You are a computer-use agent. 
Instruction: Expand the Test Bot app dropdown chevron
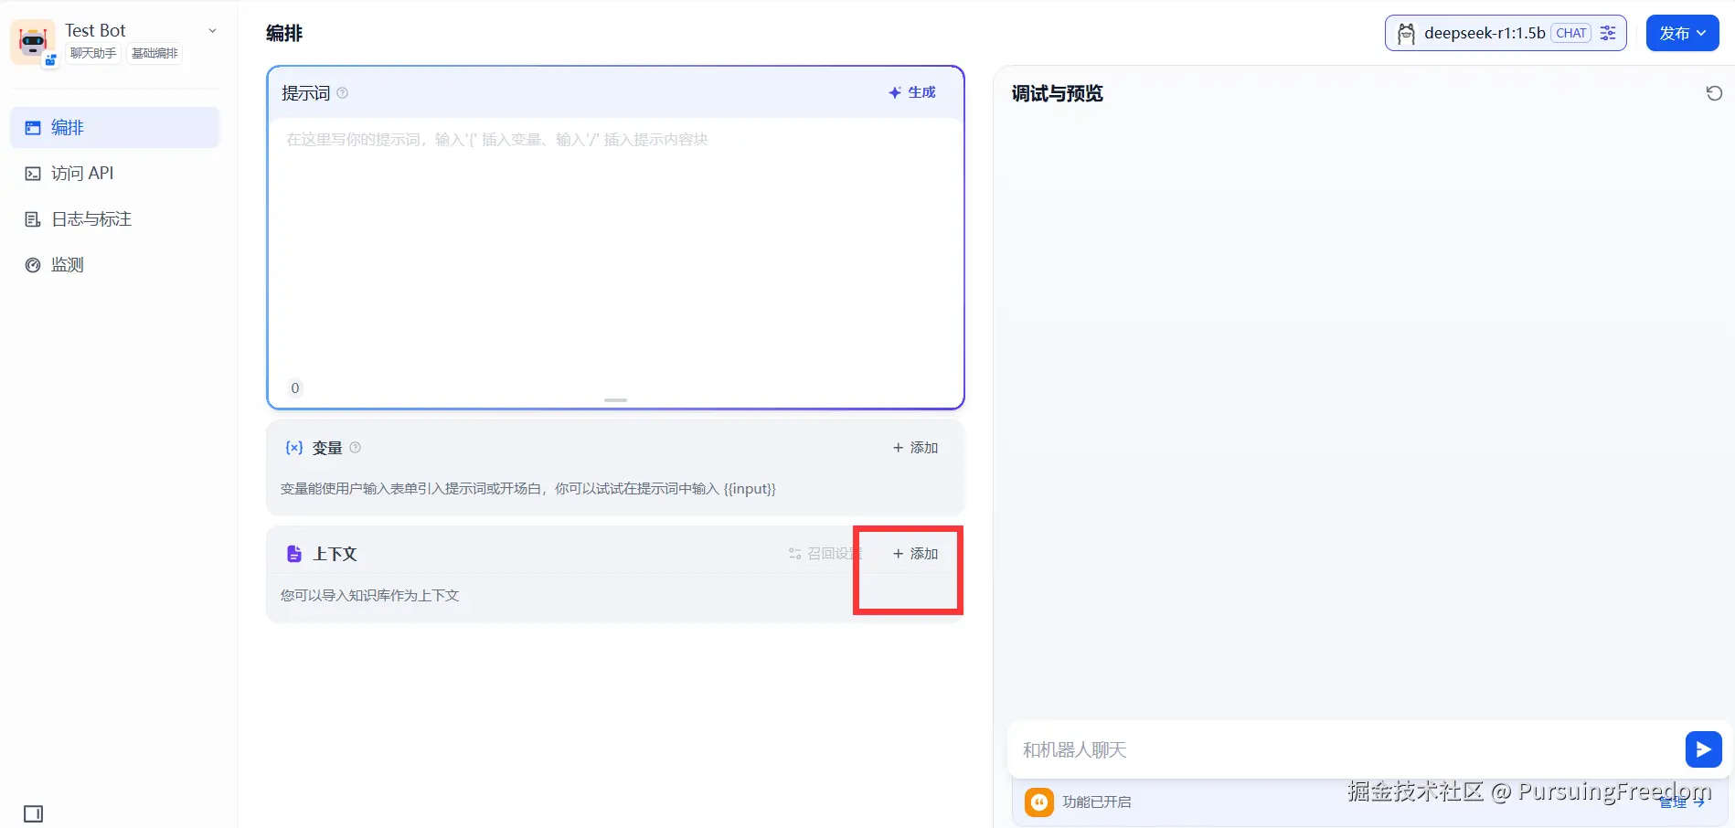click(212, 30)
